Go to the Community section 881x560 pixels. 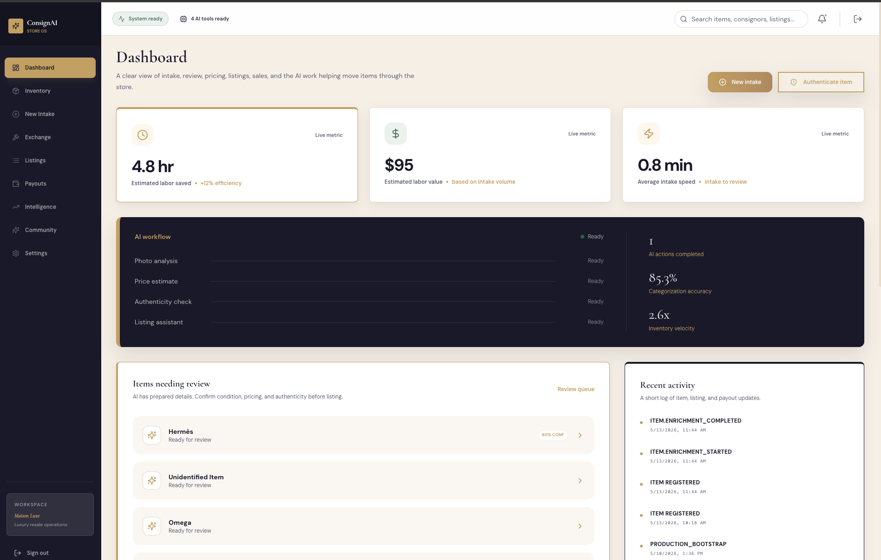click(x=50, y=230)
